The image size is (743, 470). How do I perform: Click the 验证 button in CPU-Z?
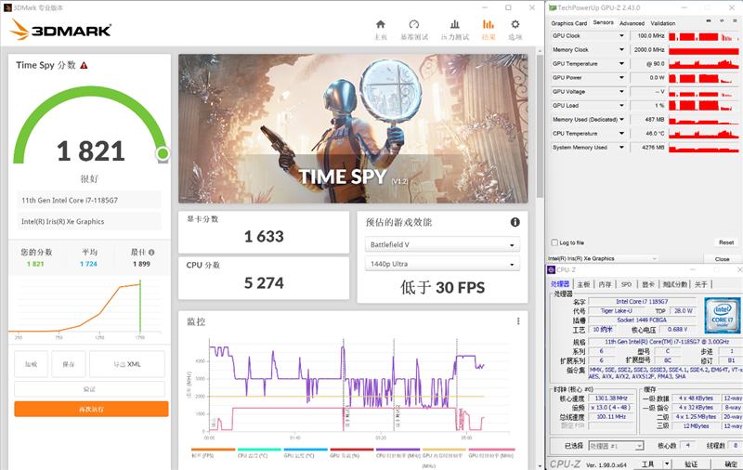pyautogui.click(x=691, y=463)
